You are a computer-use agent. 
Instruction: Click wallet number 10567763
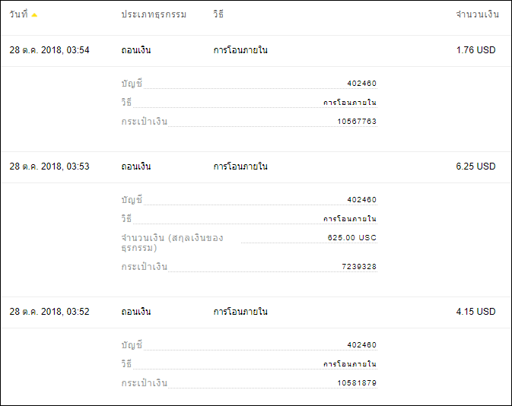pos(357,122)
